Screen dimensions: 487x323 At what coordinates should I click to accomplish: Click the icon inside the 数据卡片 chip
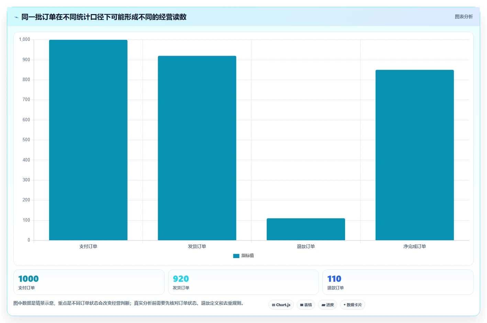(345, 305)
